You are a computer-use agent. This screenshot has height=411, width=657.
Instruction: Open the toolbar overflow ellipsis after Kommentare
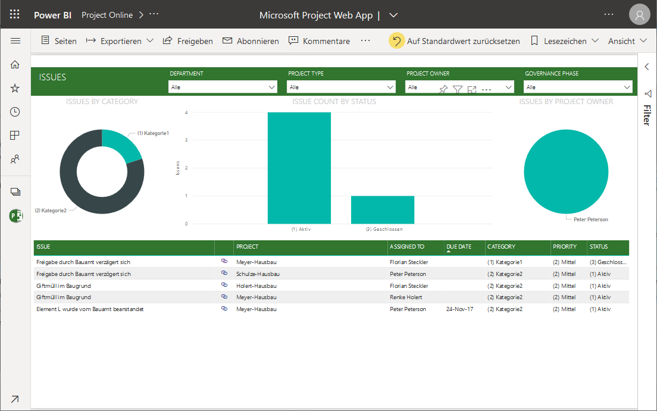coord(365,40)
